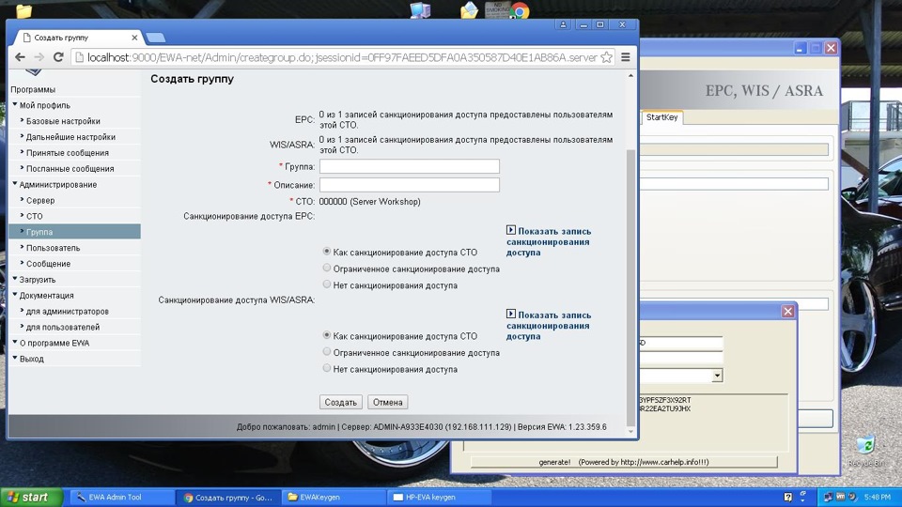Select EPC 'Нет санкционирования доступа' radio
Screen dimensions: 902x507
click(x=327, y=284)
